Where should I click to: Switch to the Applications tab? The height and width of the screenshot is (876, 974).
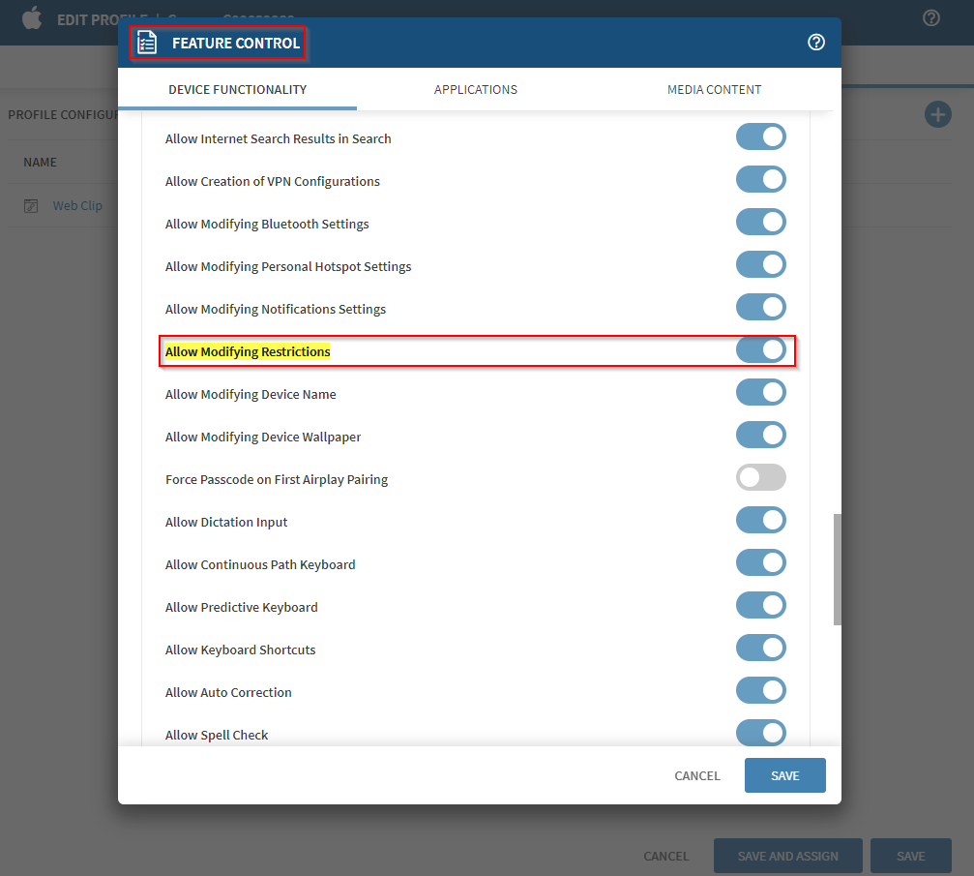point(475,90)
